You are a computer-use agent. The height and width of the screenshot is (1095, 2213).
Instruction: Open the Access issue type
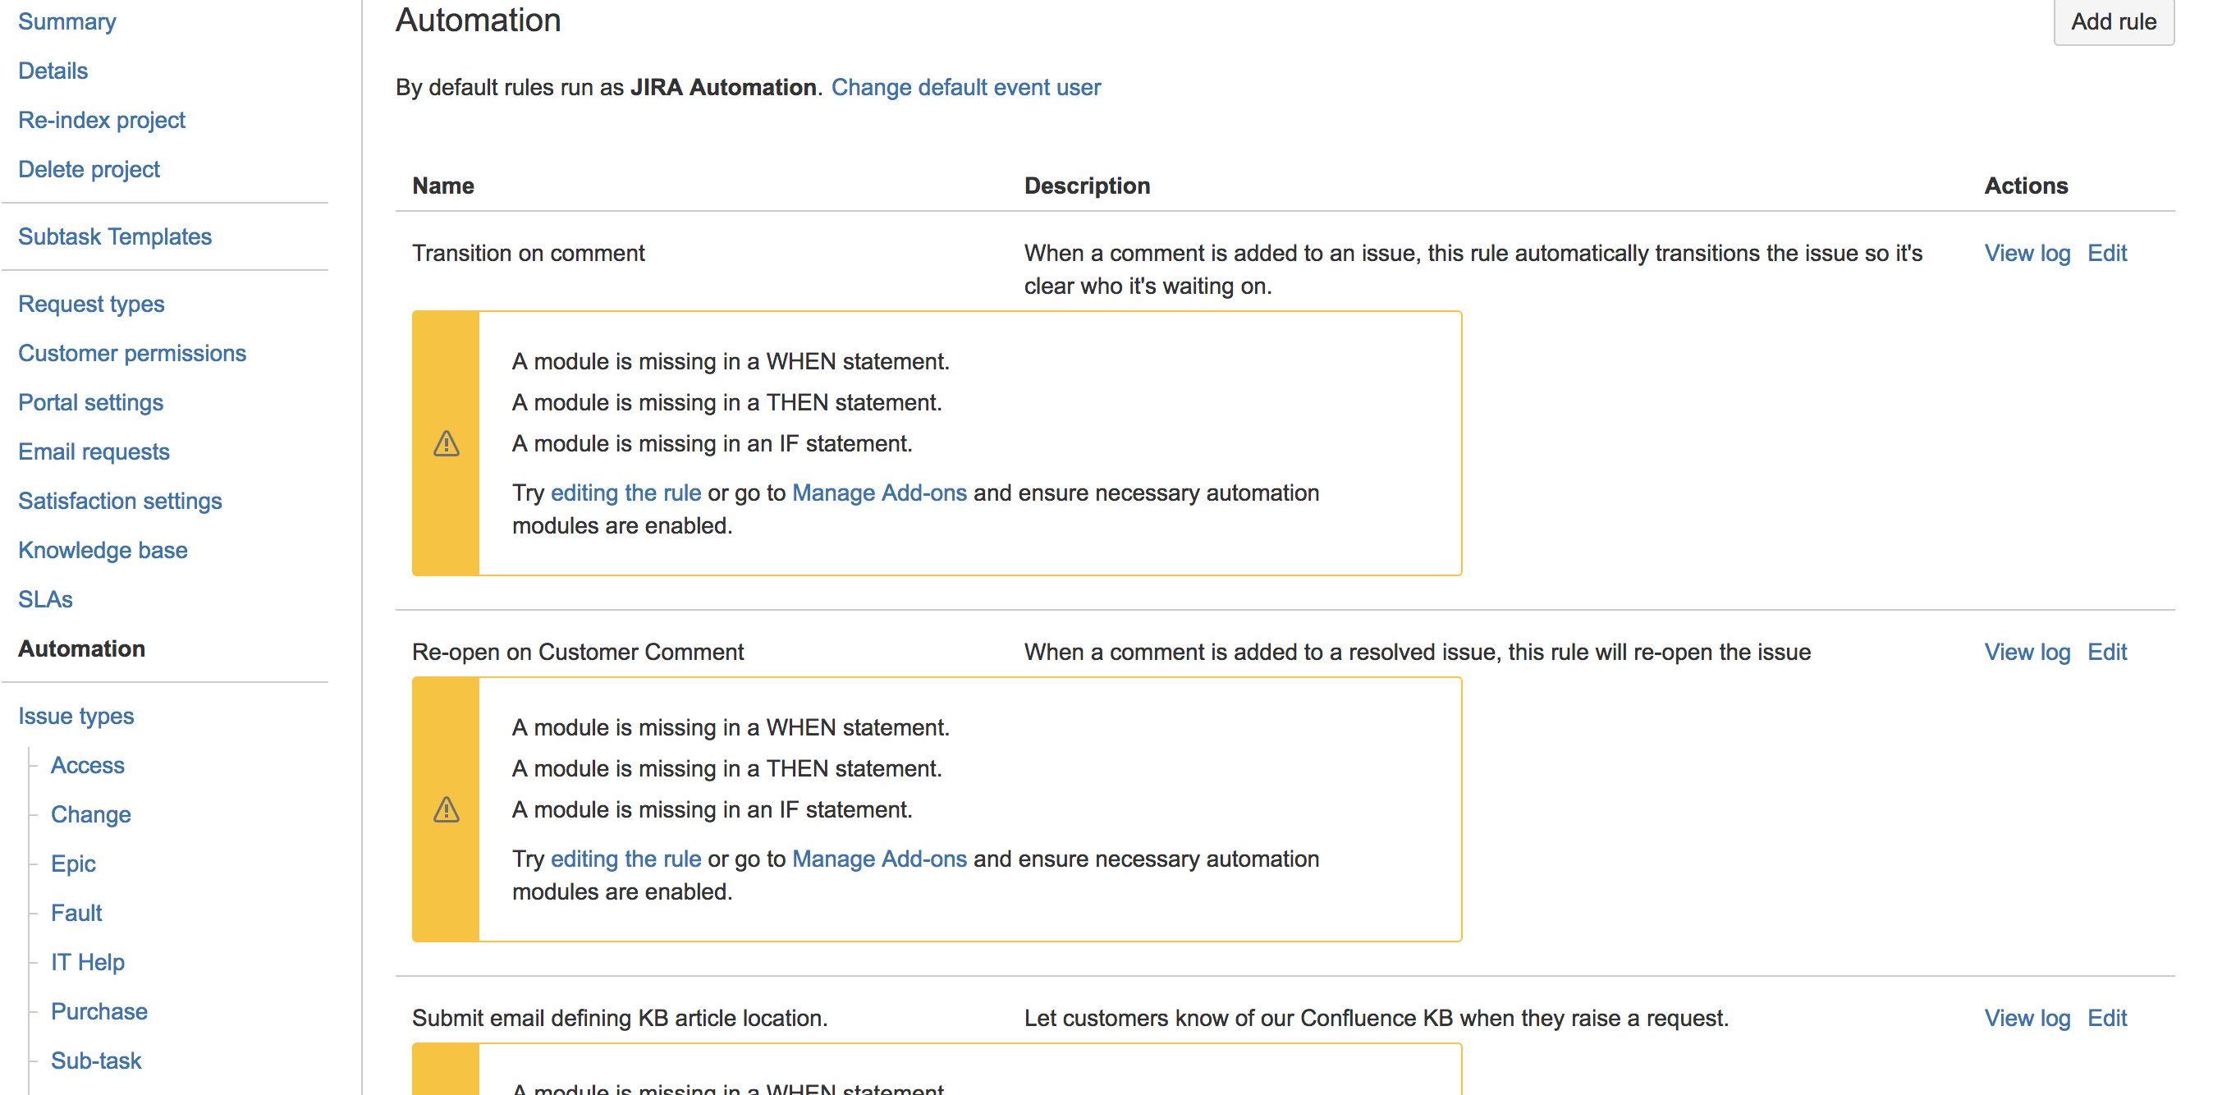pyautogui.click(x=88, y=765)
